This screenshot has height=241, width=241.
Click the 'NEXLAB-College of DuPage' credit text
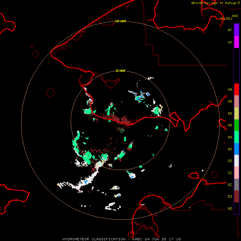(214, 3)
